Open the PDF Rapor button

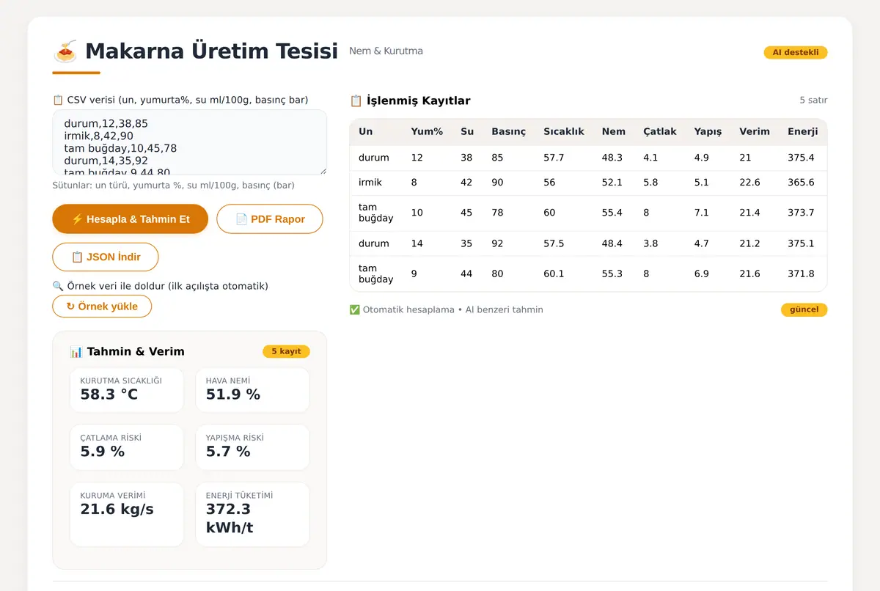pos(270,219)
